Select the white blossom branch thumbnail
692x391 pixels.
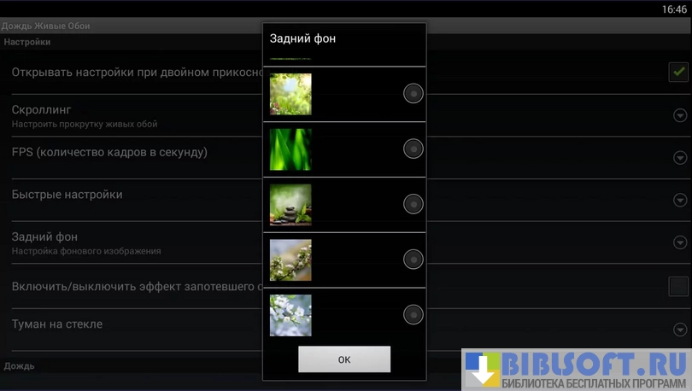[x=290, y=260]
